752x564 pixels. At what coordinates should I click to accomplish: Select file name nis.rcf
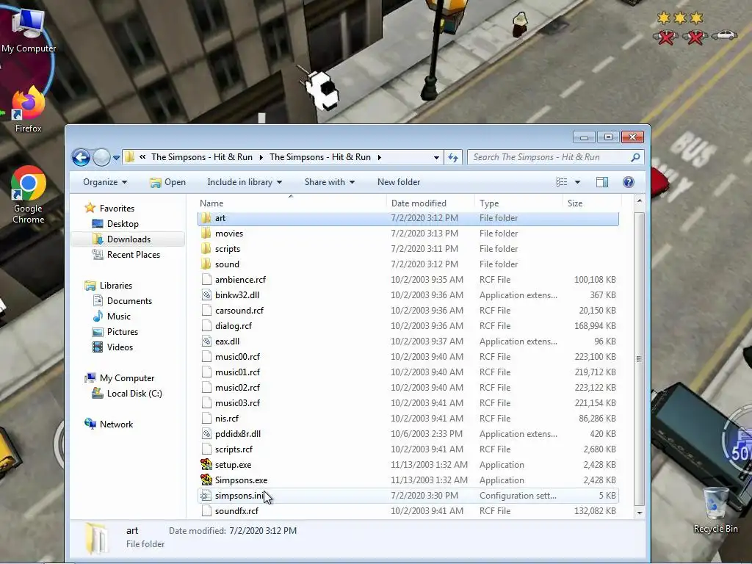(227, 419)
